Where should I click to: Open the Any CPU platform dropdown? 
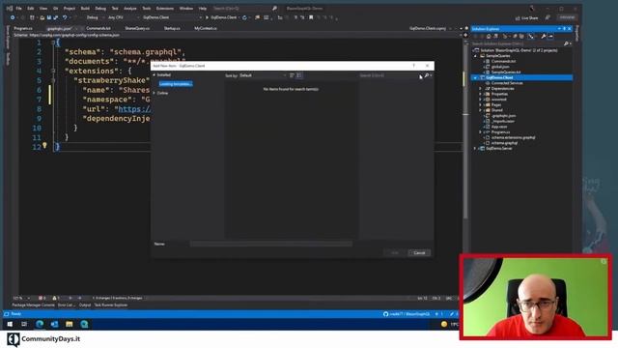pyautogui.click(x=123, y=17)
